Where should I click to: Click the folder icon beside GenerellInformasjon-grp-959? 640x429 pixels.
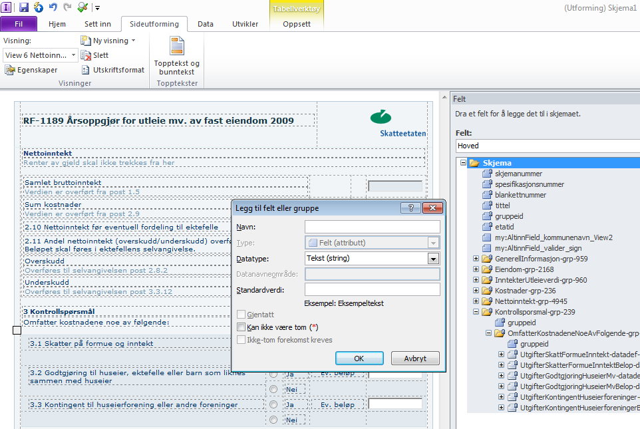[x=488, y=258]
